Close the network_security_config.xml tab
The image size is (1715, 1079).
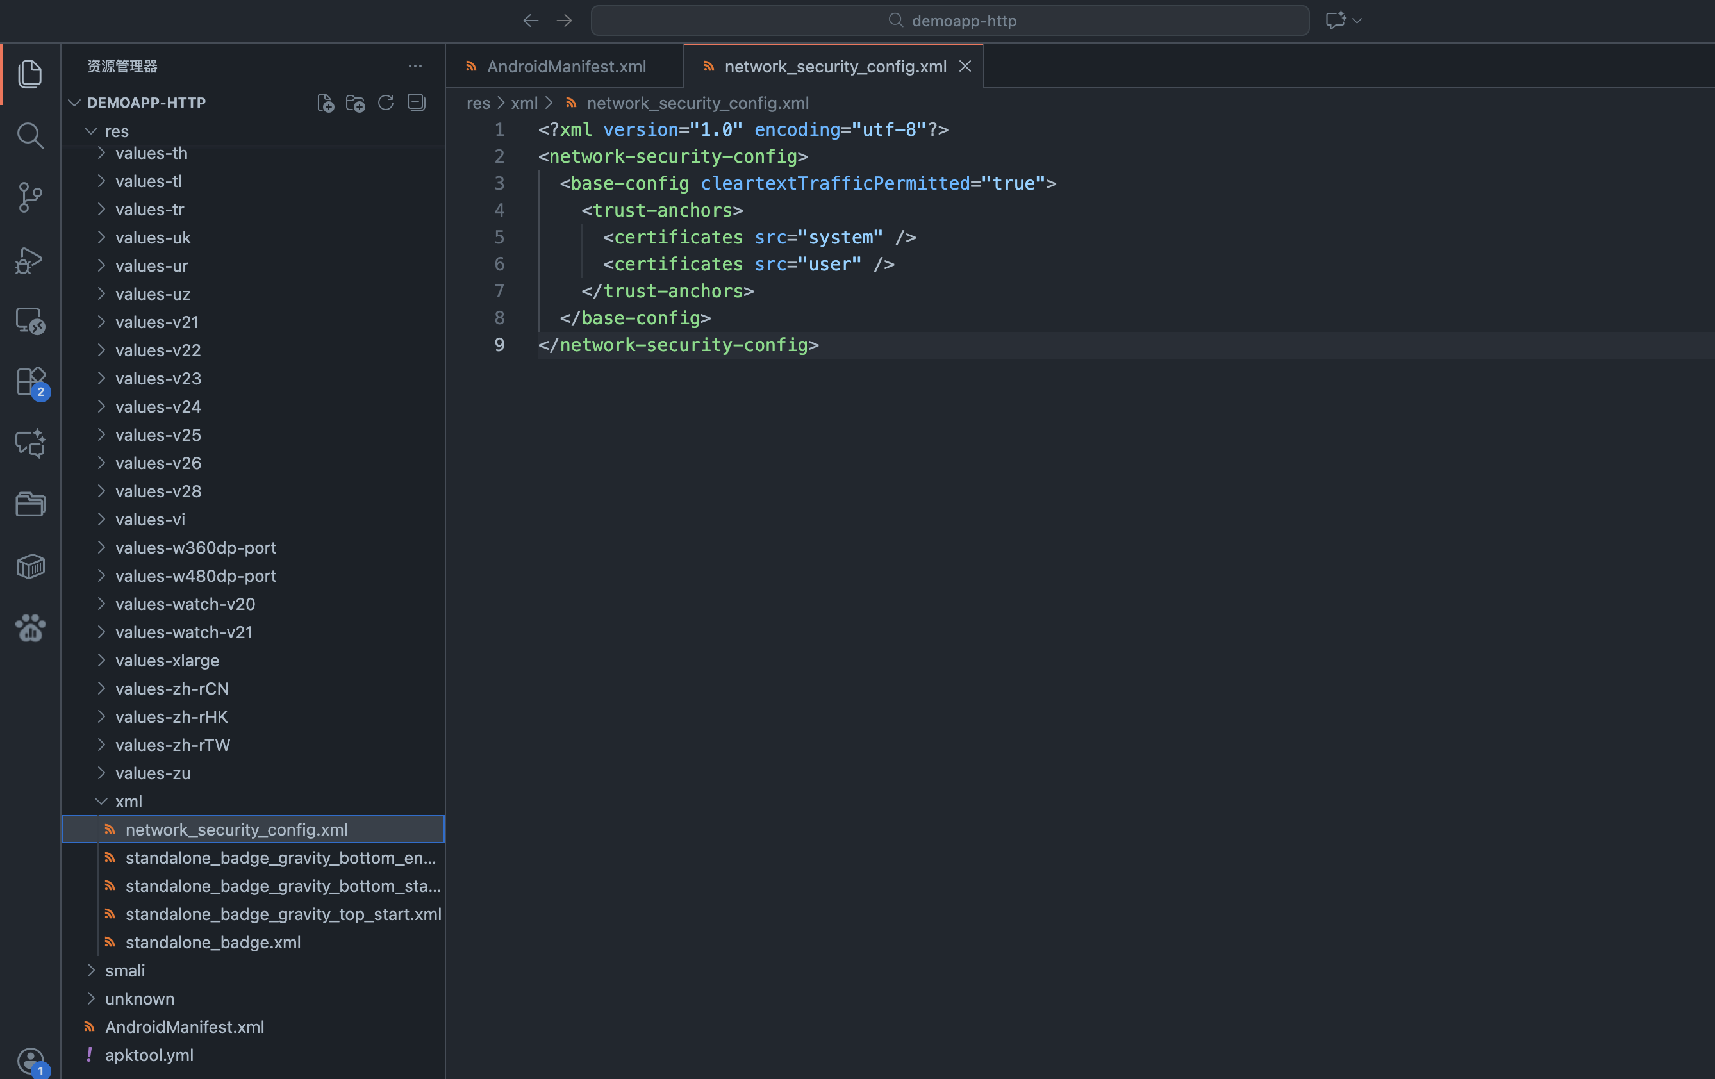pos(965,66)
